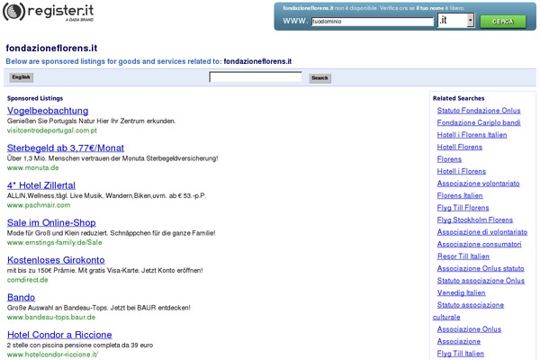Select Hotell i Florens Italien search
This screenshot has width=540, height=360.
(x=472, y=135)
